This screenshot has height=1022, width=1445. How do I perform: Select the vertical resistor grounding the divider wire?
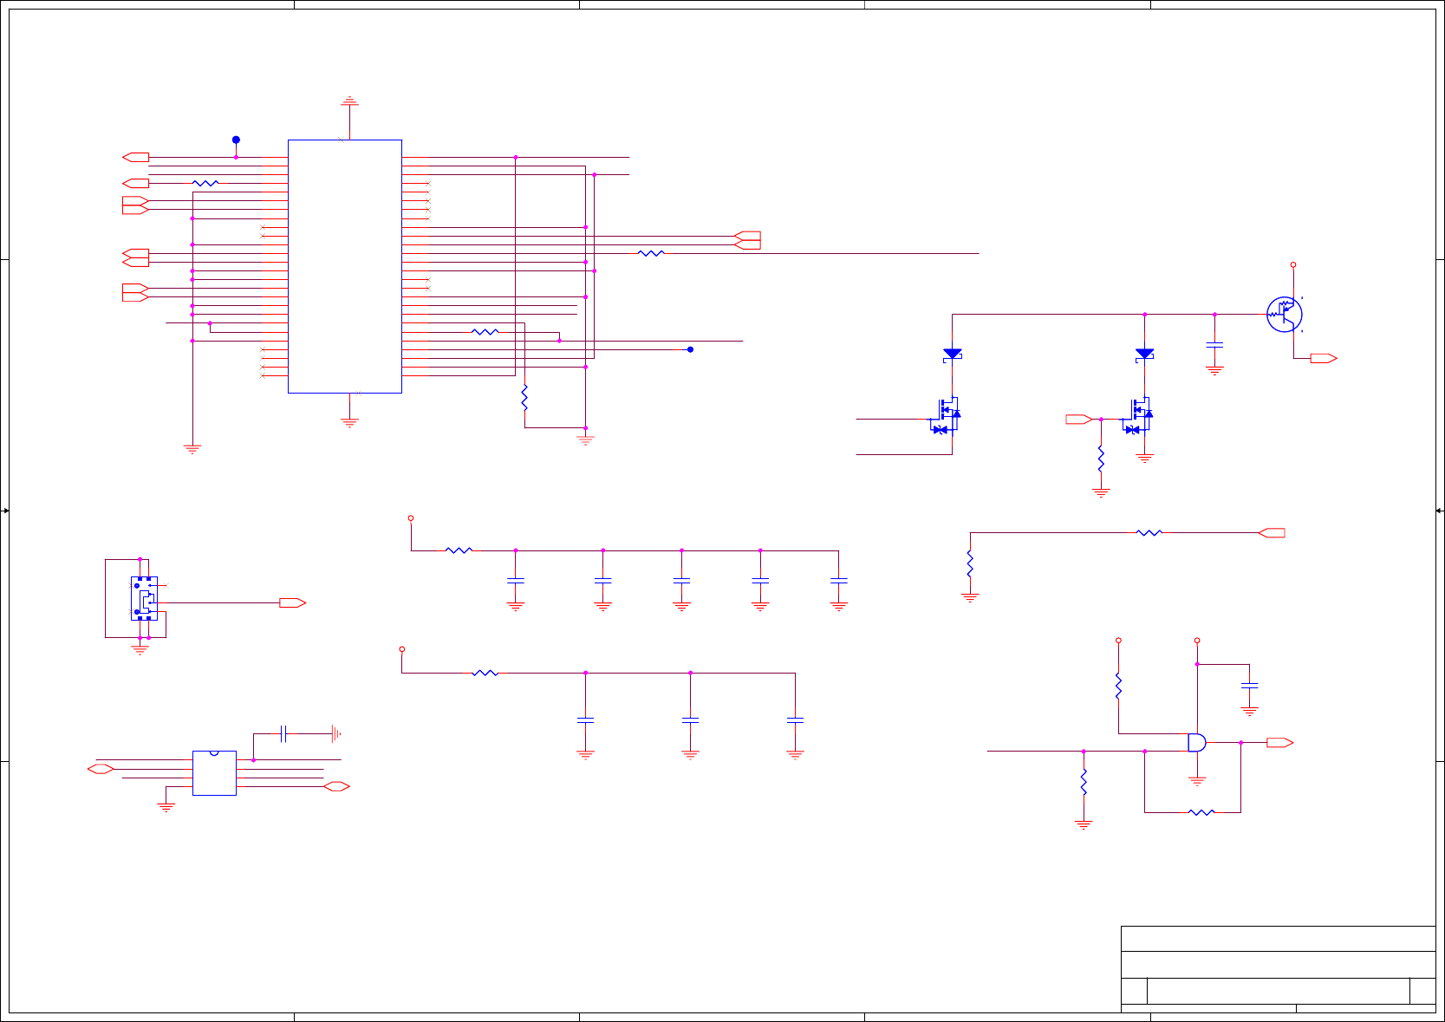click(x=970, y=563)
